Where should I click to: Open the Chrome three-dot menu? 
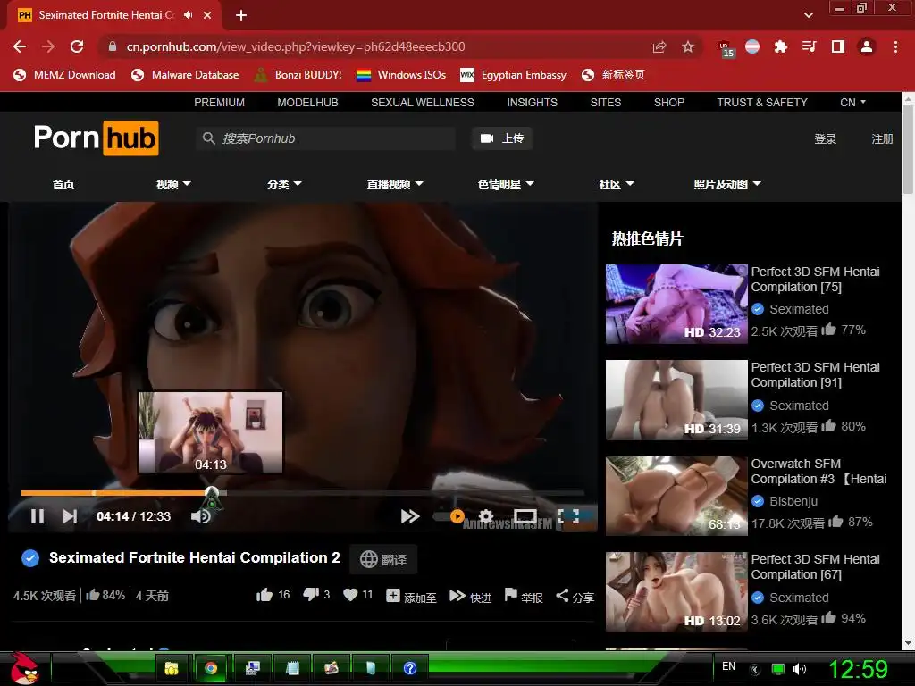point(895,46)
